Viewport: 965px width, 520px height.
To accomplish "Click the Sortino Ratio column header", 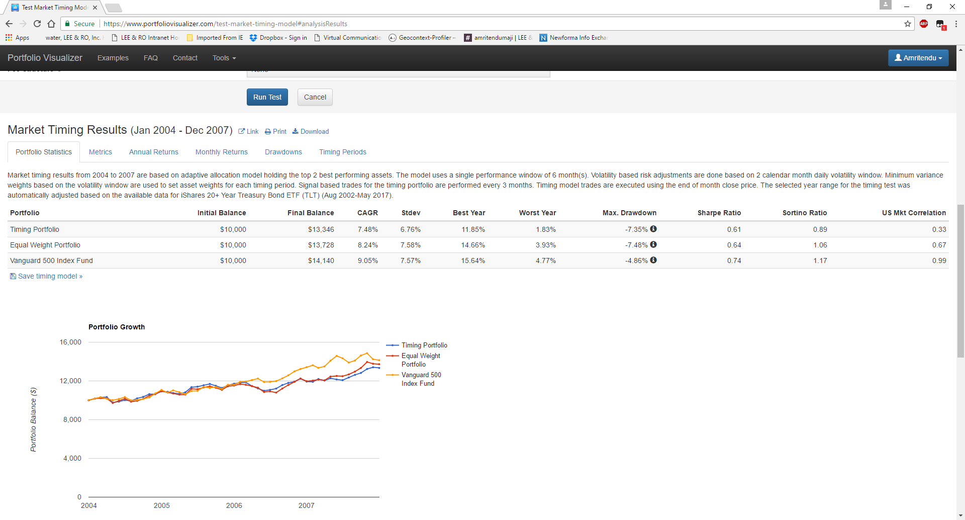I will click(x=805, y=213).
